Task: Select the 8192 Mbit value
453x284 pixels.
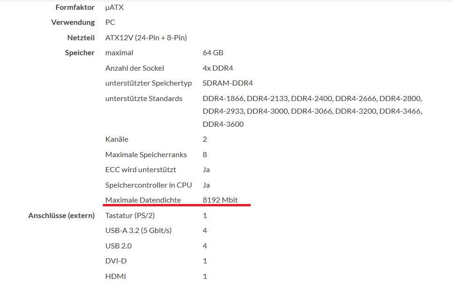Action: tap(220, 200)
